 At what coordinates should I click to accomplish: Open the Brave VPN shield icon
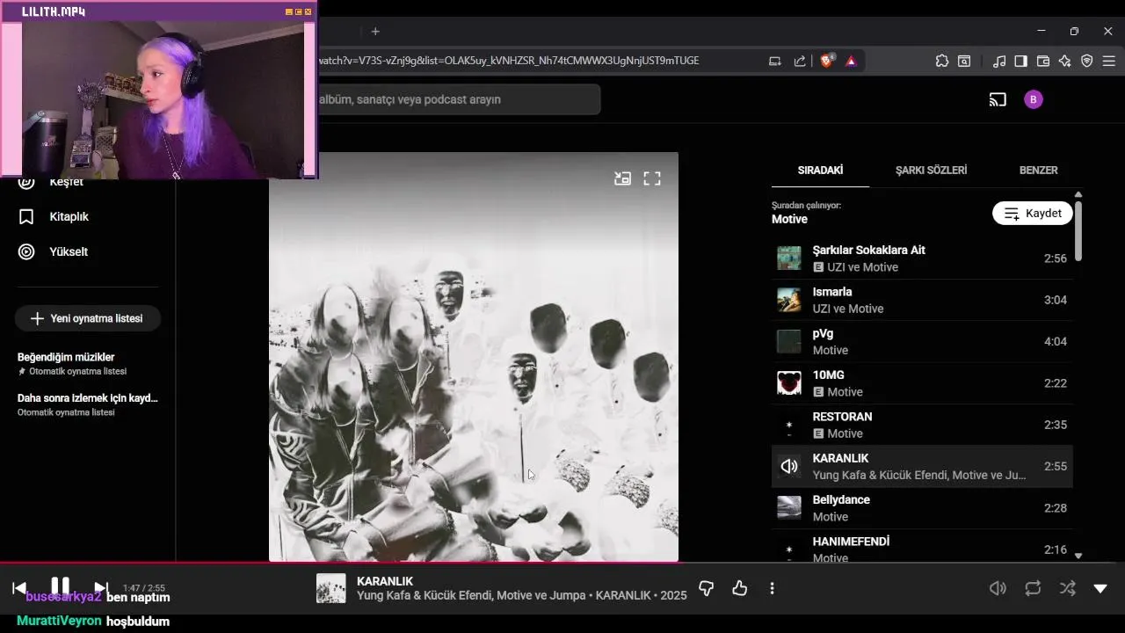(x=1086, y=61)
